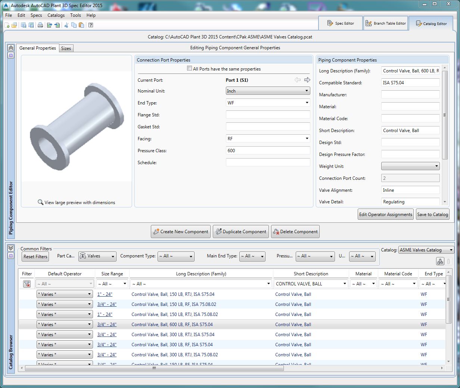Open the Component Type filter dropdown

coord(176,256)
